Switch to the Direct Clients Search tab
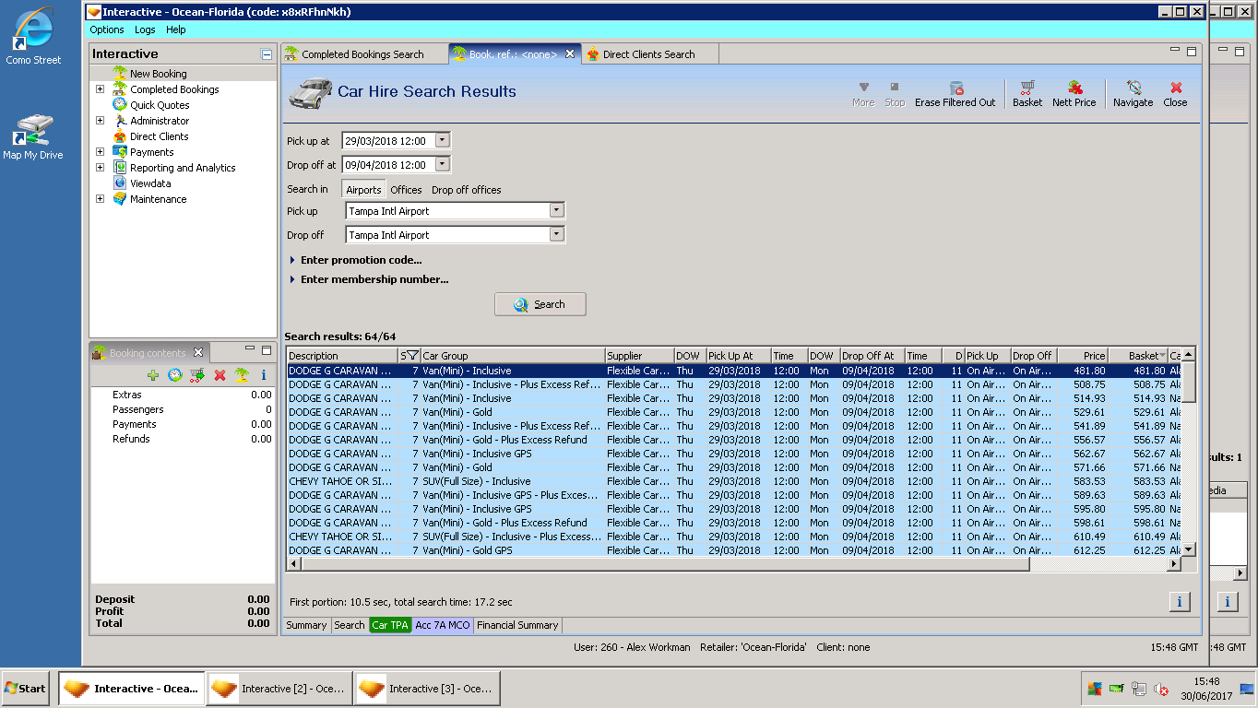Screen dimensions: 1258x708 pos(648,54)
